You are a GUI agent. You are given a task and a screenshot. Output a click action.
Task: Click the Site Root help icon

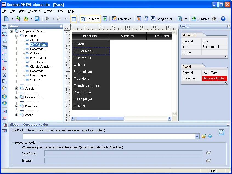pos(210,136)
